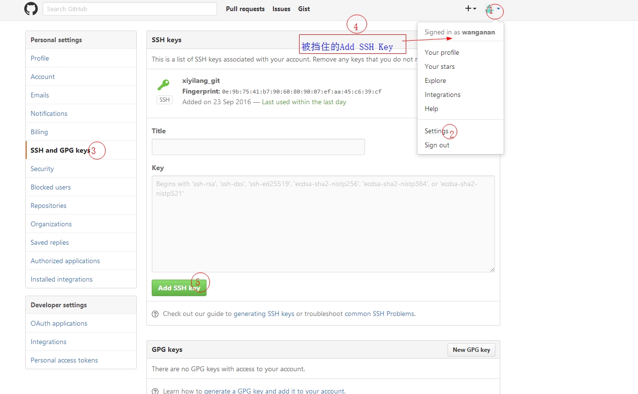Go to Saved replies settings
This screenshot has height=394, width=638.
(81, 242)
